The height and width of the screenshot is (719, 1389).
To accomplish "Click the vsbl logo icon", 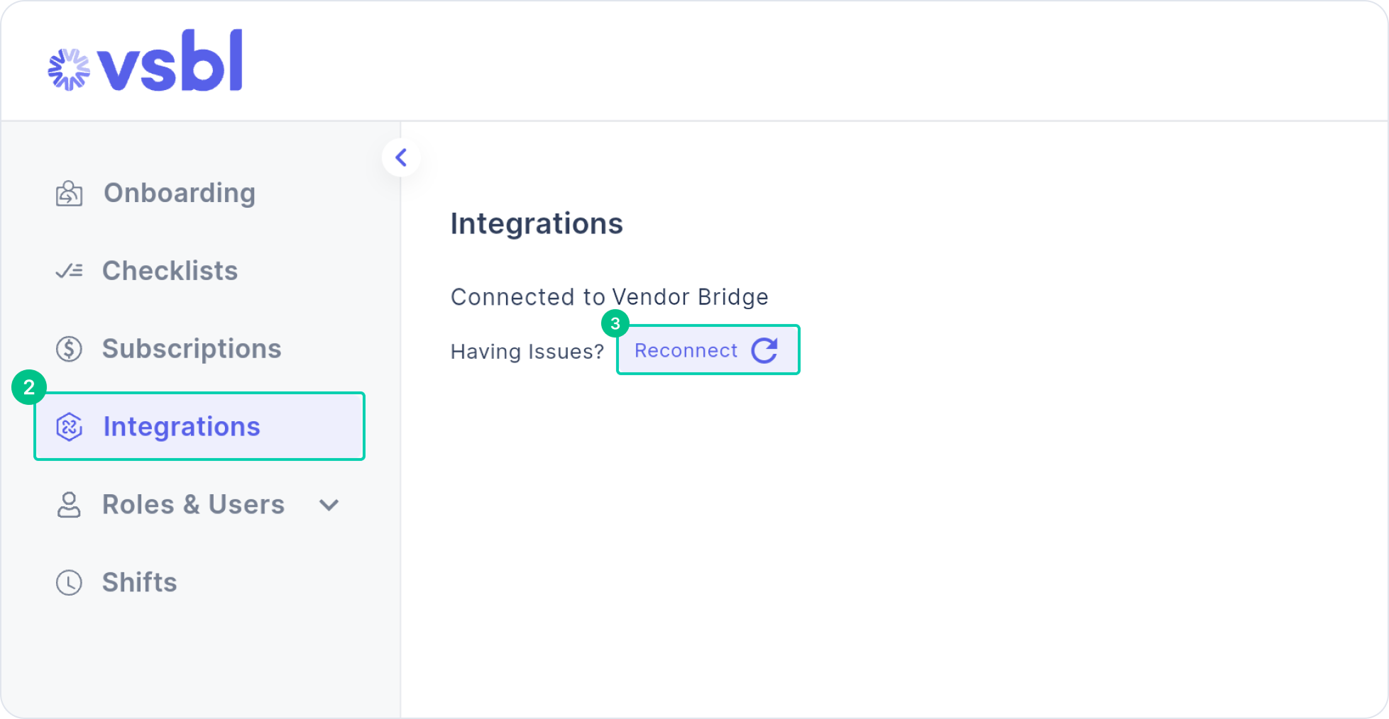I will pos(70,67).
